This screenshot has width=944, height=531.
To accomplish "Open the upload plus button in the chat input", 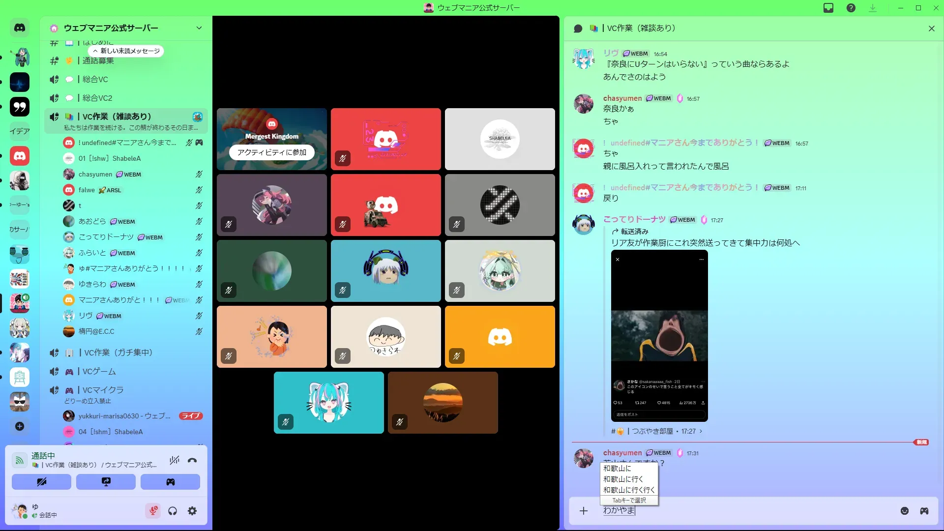I will pyautogui.click(x=584, y=511).
